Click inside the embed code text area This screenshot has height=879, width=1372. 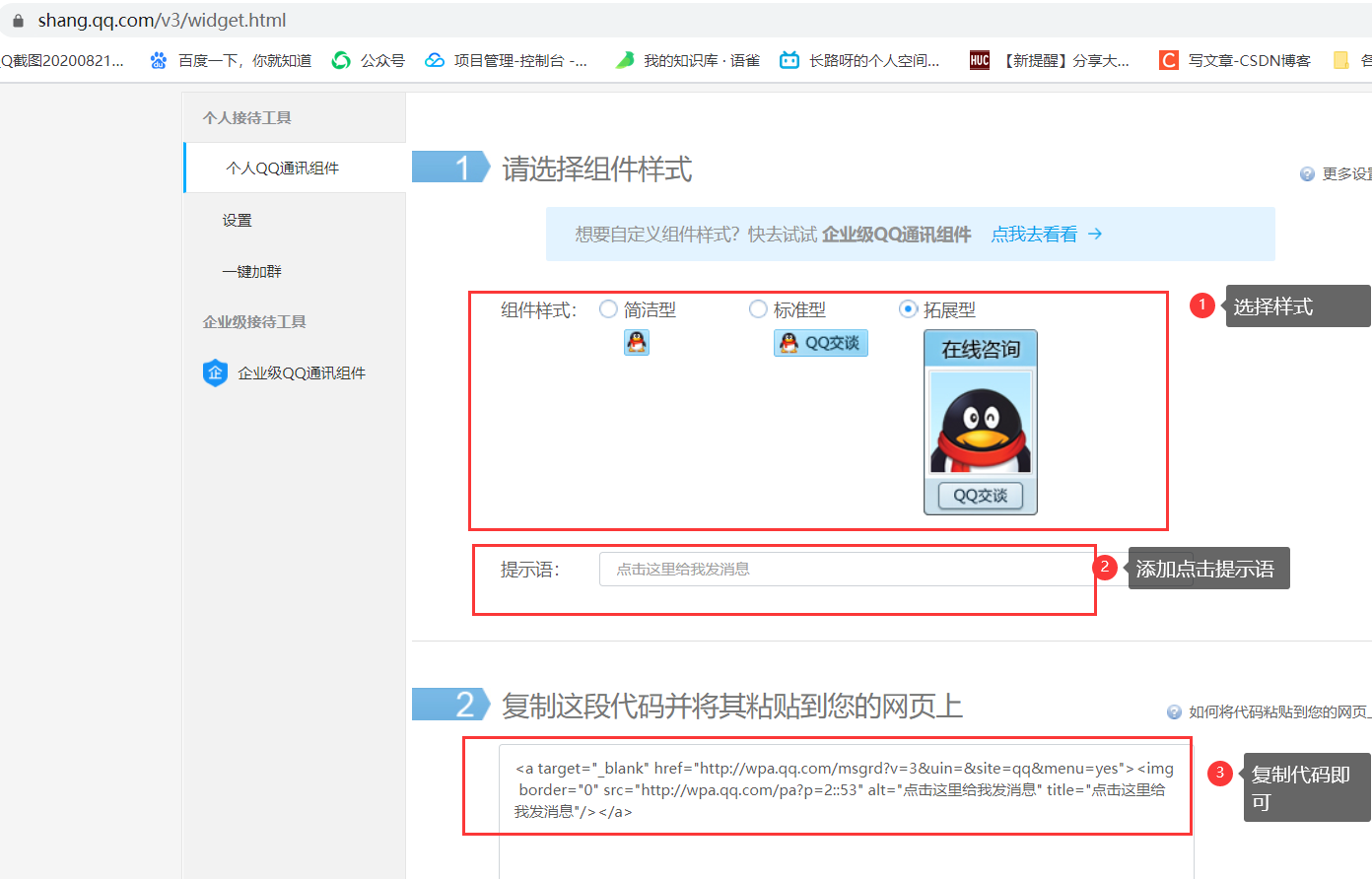coord(846,810)
